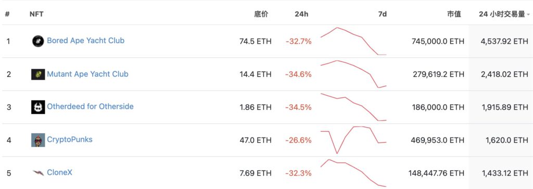Image resolution: width=533 pixels, height=189 pixels.
Task: Click the CloneX logo icon
Action: [x=38, y=173]
